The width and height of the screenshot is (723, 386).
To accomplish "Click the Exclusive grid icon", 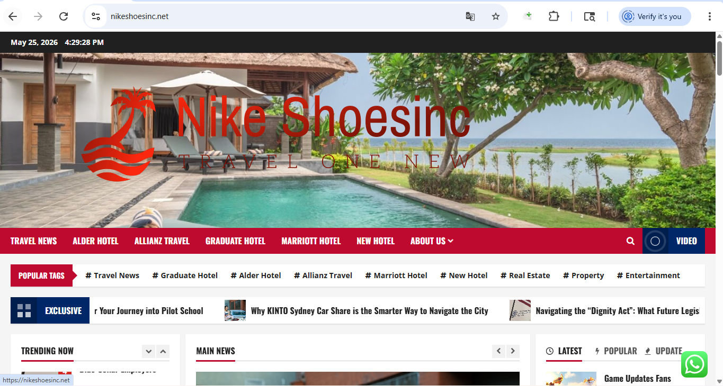I will click(x=24, y=310).
